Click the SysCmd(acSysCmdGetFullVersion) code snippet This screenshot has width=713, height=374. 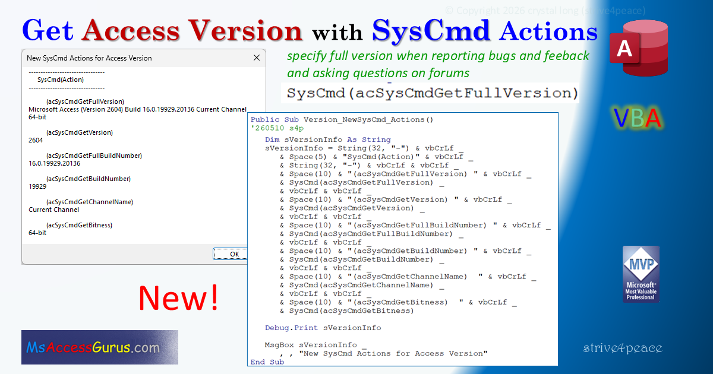click(x=433, y=93)
